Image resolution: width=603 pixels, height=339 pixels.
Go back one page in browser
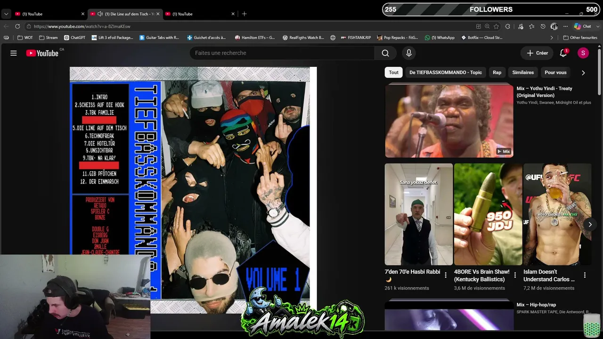[6, 26]
